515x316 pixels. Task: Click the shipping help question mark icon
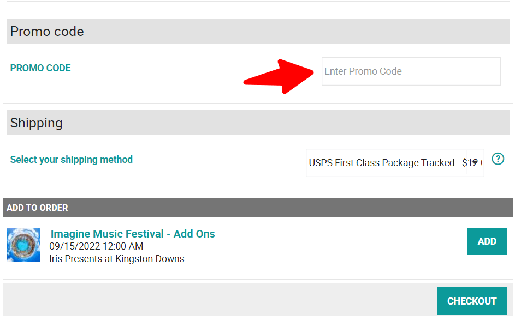[x=498, y=159]
